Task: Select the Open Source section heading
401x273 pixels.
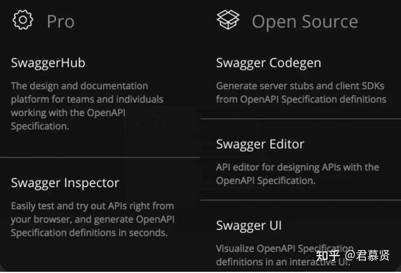Action: (304, 21)
